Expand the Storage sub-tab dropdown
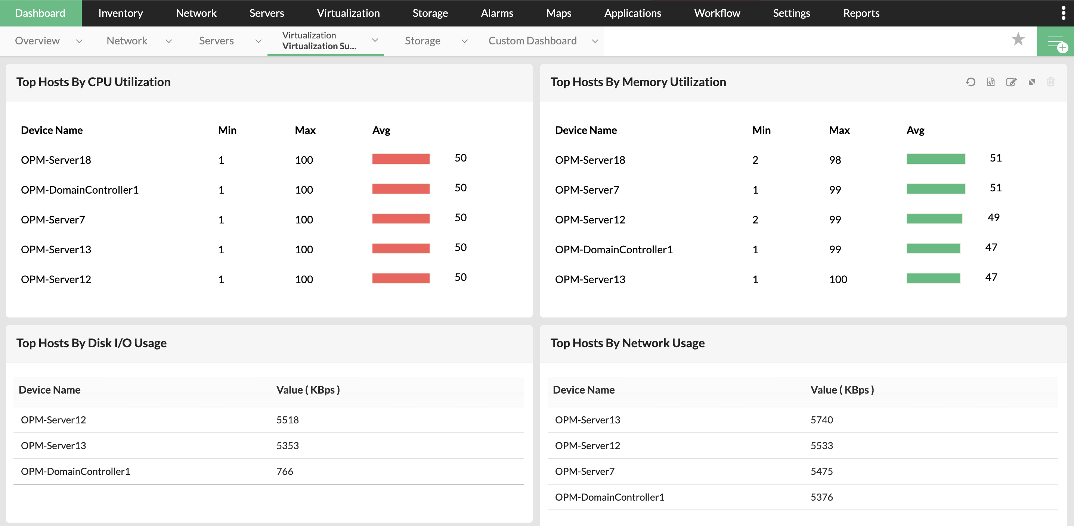 [x=464, y=41]
